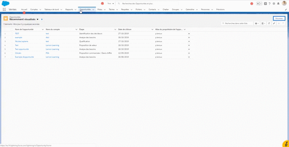Open the Nicolas Lepierre opportunity link
Image resolution: width=289 pixels, height=147 pixels.
tap(22, 41)
